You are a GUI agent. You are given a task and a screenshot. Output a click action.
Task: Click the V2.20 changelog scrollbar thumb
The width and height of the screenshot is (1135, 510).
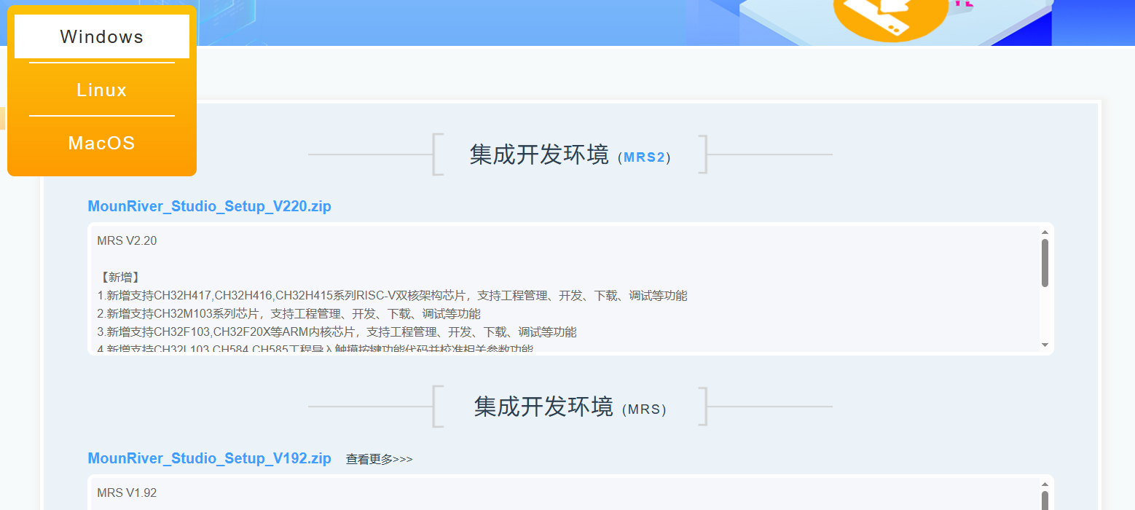(x=1045, y=263)
